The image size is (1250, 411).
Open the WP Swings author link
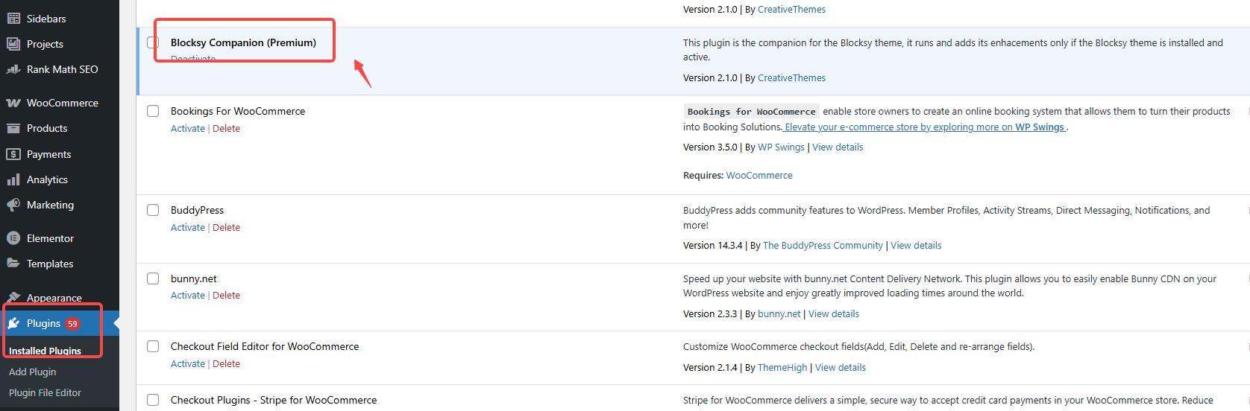pos(781,147)
